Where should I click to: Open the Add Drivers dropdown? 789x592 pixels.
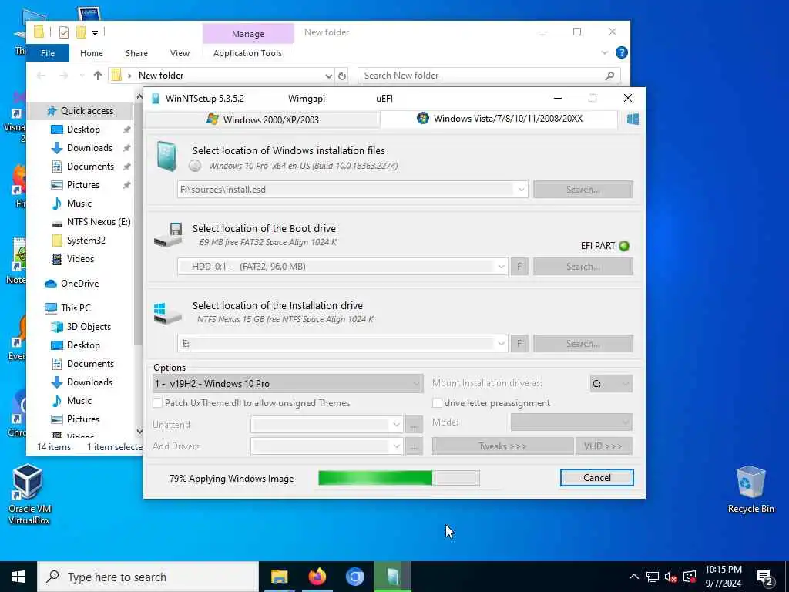[397, 446]
